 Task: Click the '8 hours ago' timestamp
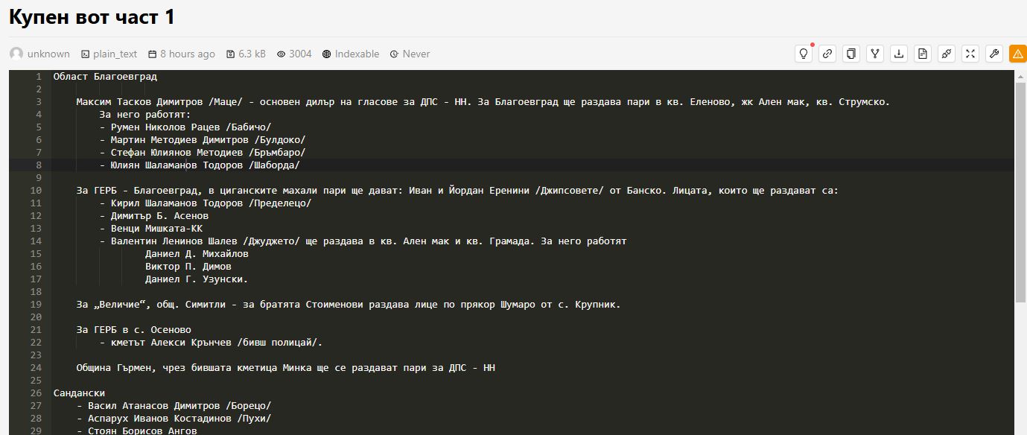[188, 54]
